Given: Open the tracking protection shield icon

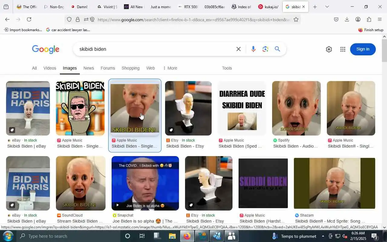Looking at the screenshot, I should tap(69, 20).
